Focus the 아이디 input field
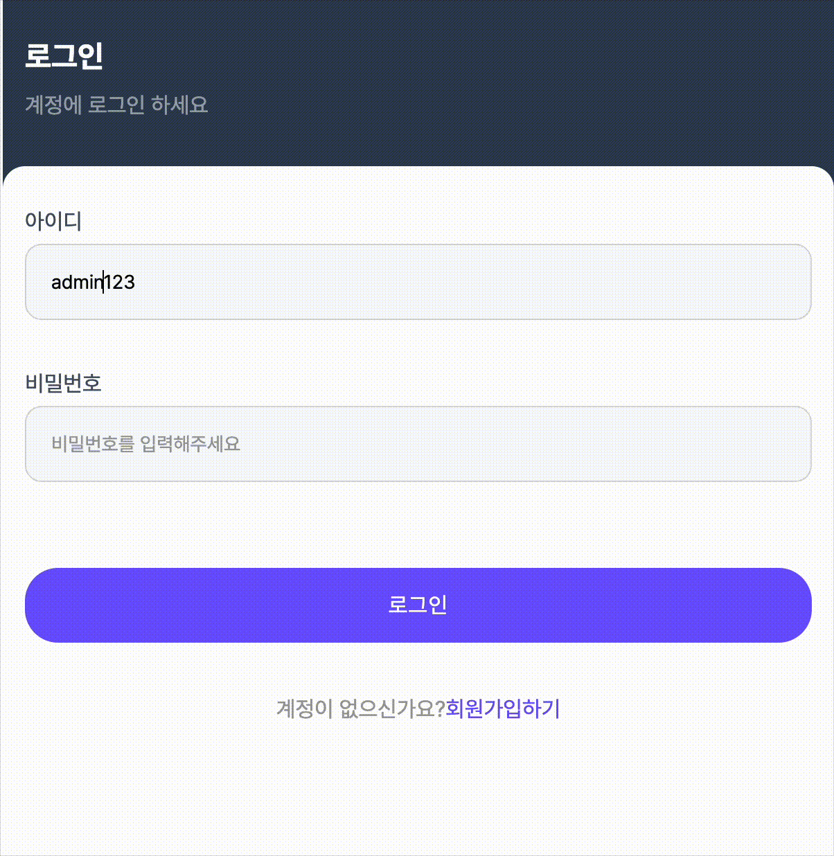The width and height of the screenshot is (834, 856). [x=418, y=282]
